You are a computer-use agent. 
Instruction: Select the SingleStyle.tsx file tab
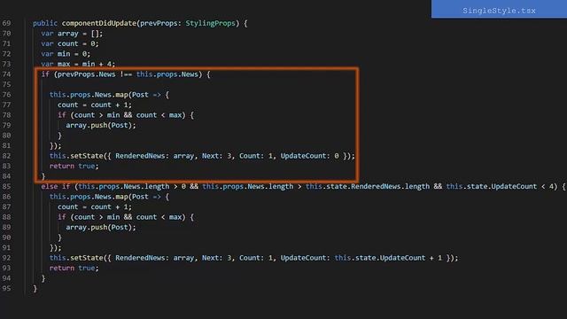click(499, 10)
